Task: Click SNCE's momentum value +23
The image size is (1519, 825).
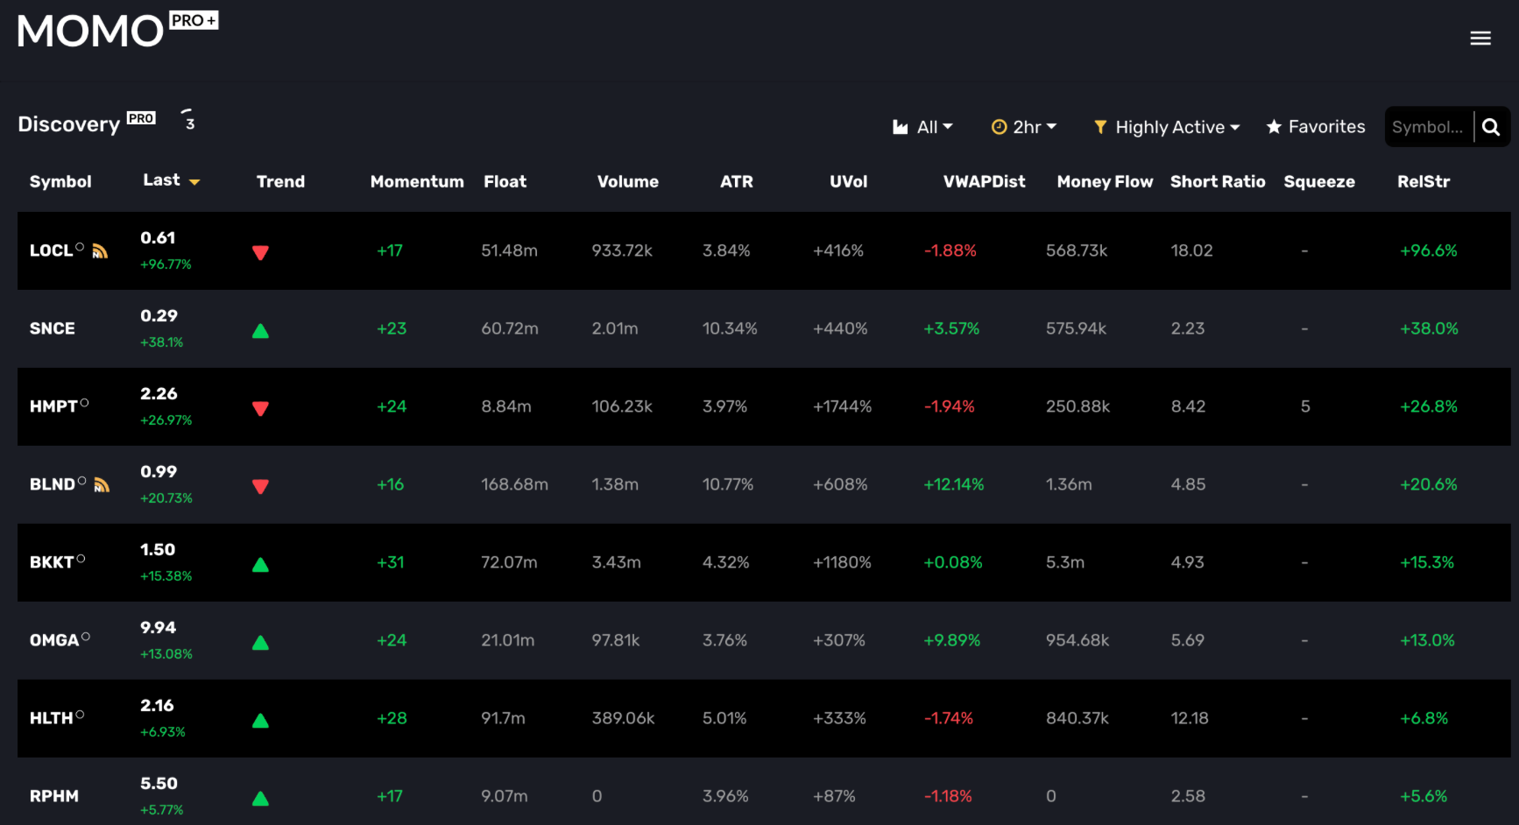Action: (392, 328)
